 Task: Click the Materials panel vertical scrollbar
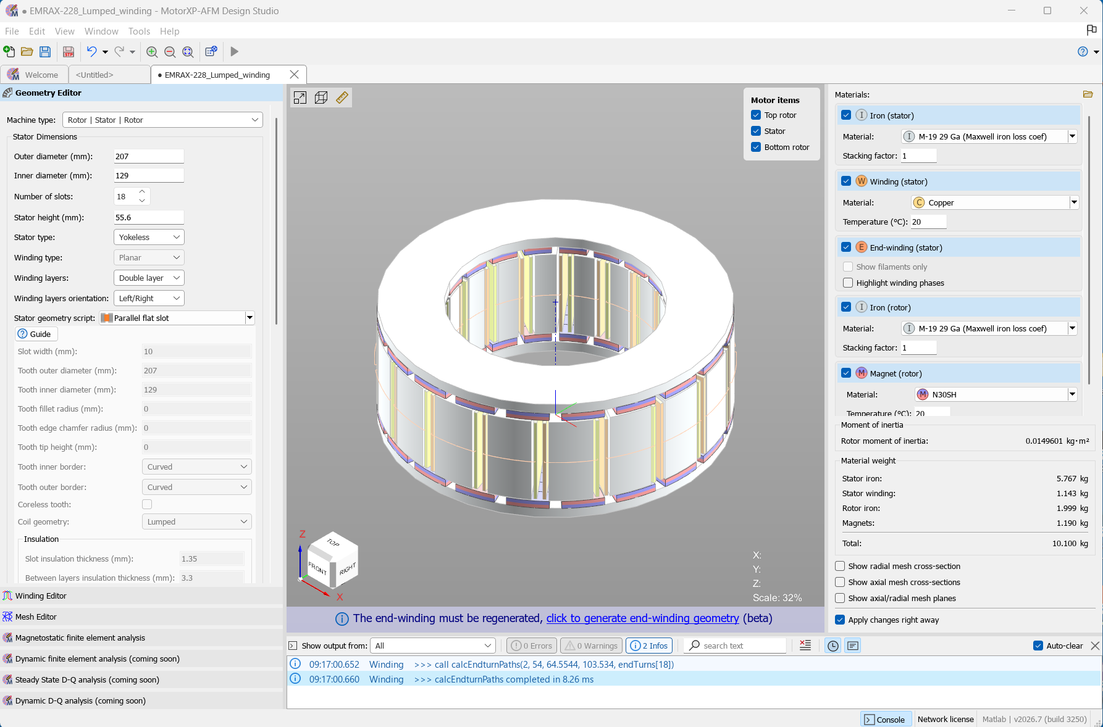pyautogui.click(x=1089, y=250)
